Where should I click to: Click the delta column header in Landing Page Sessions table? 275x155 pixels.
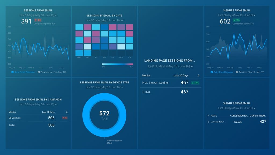[x=198, y=75]
